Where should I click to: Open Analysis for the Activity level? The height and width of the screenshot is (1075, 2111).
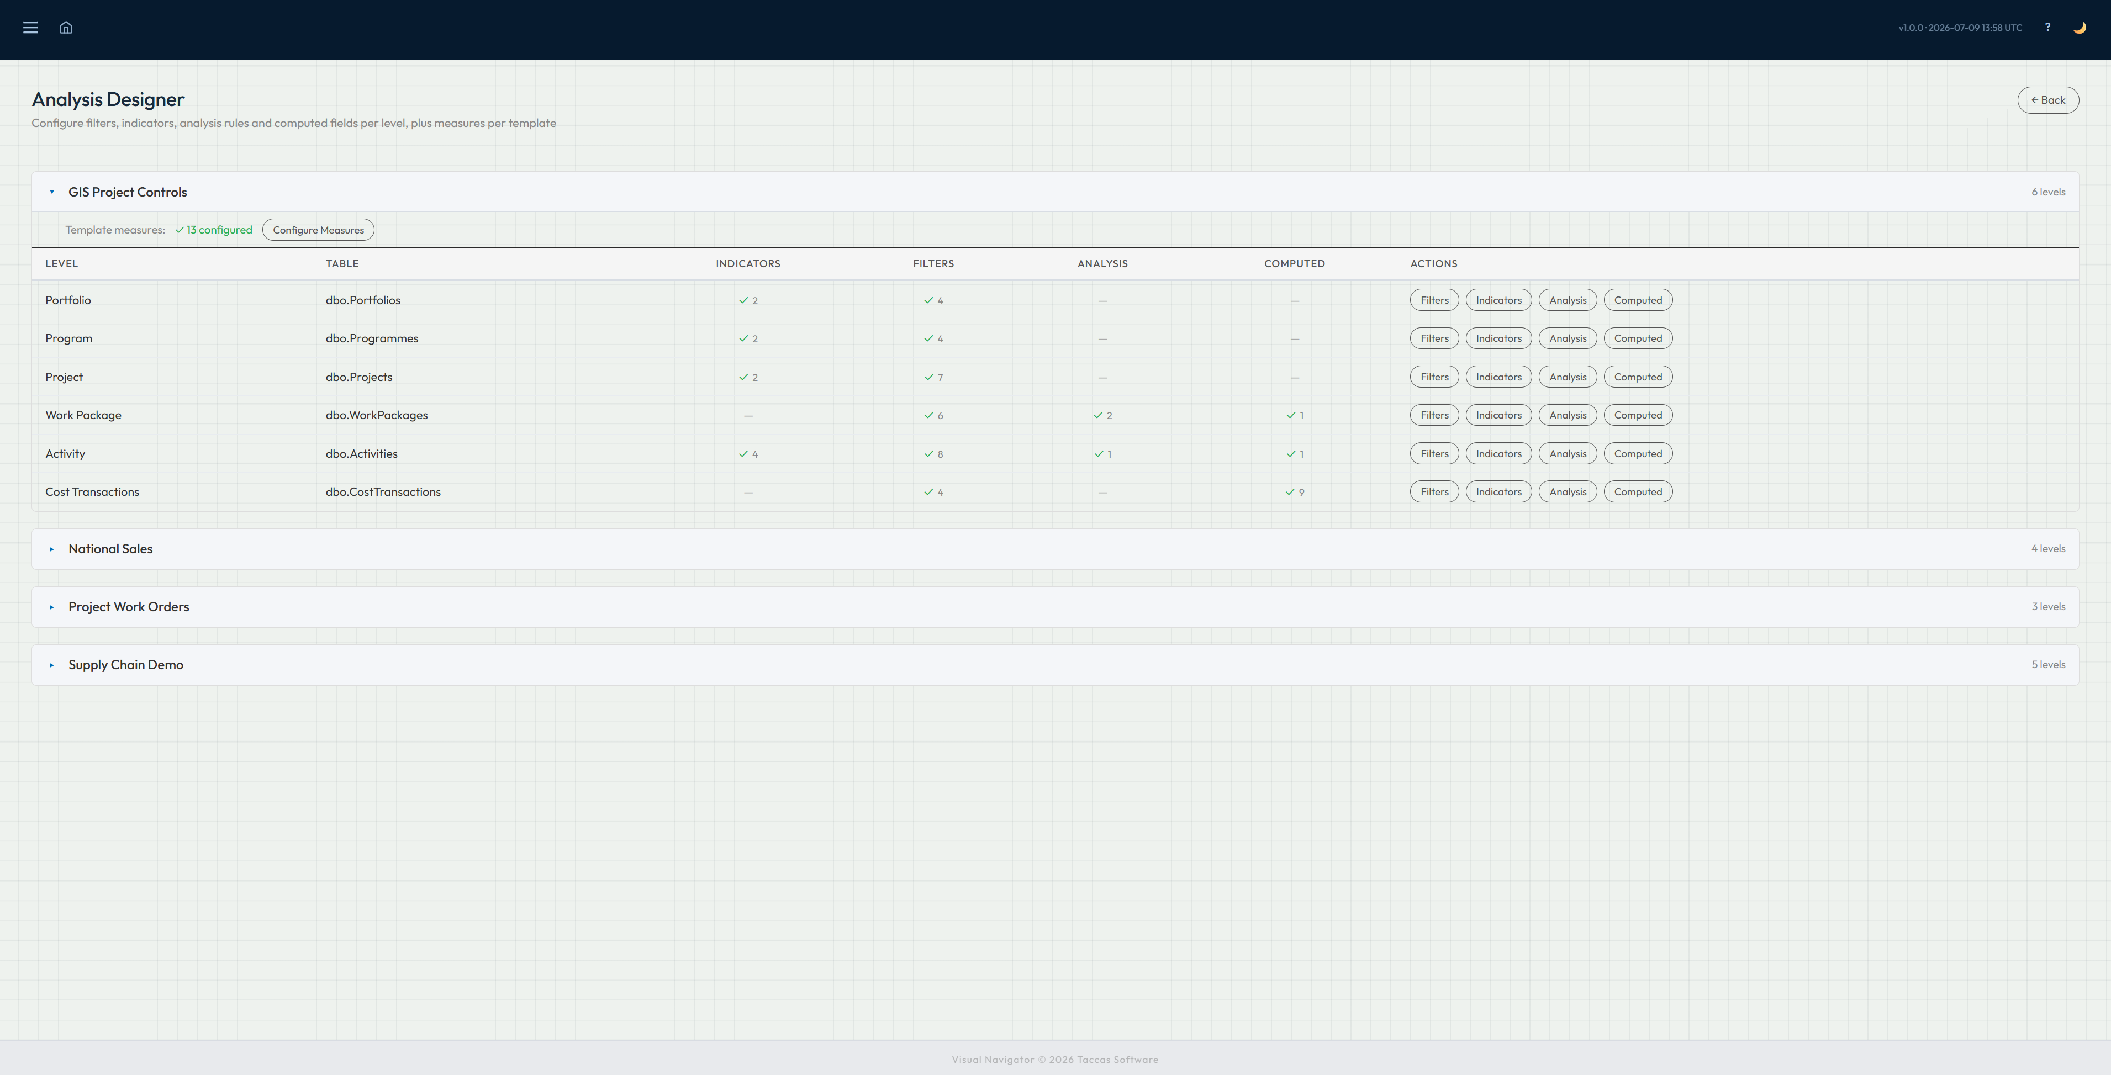[1568, 454]
